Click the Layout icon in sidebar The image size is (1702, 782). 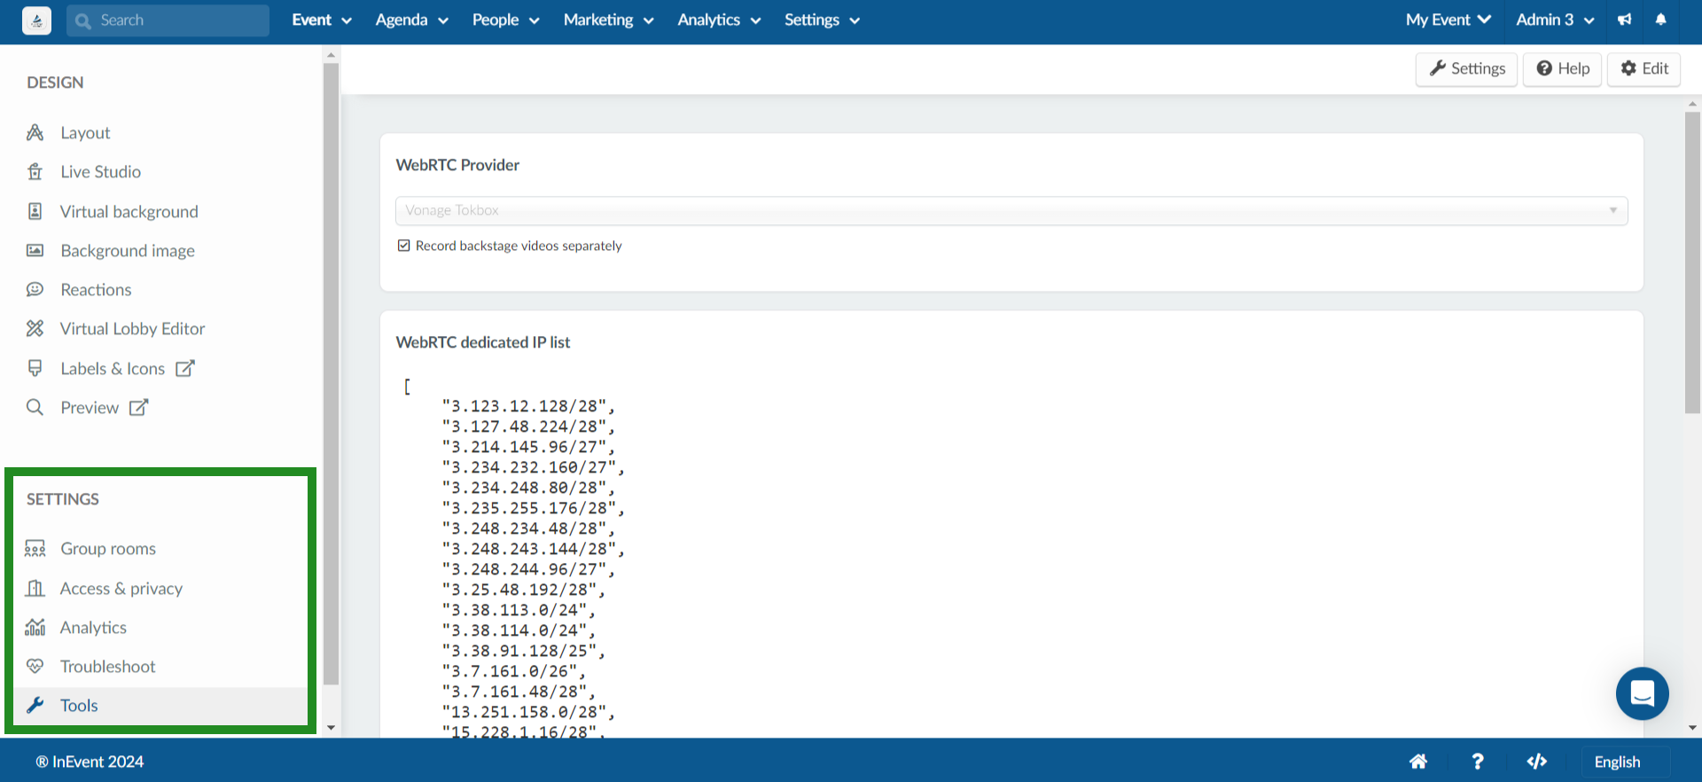point(35,132)
